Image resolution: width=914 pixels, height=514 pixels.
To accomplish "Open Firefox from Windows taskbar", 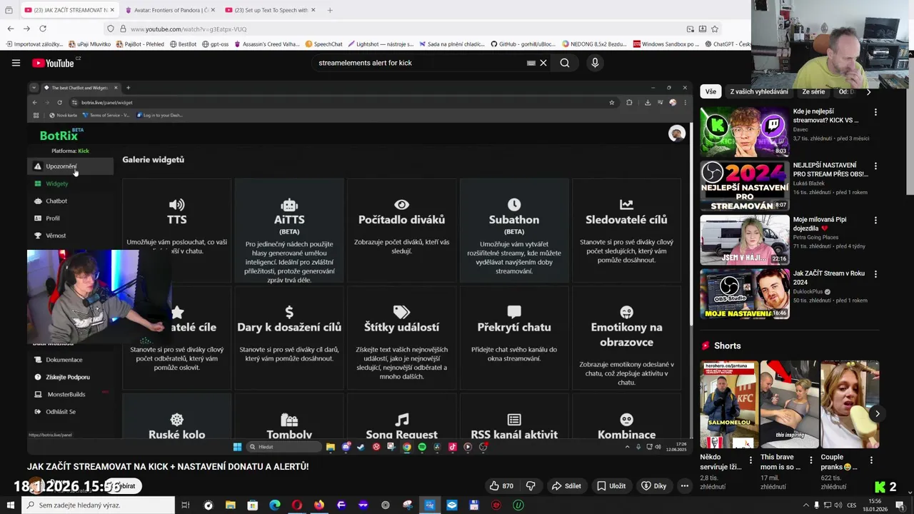I will pos(318,505).
